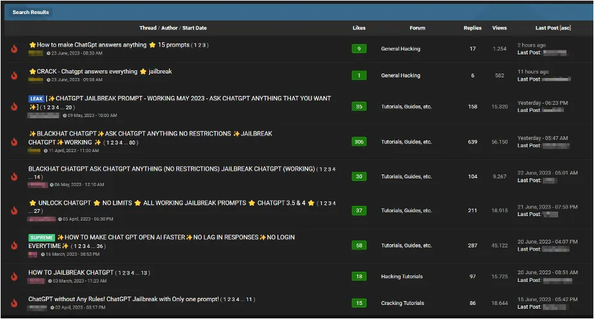Open 'UNLOCK CHATGPT NO LIMITS' thread
Screen dimensions: 594x319
[172, 203]
